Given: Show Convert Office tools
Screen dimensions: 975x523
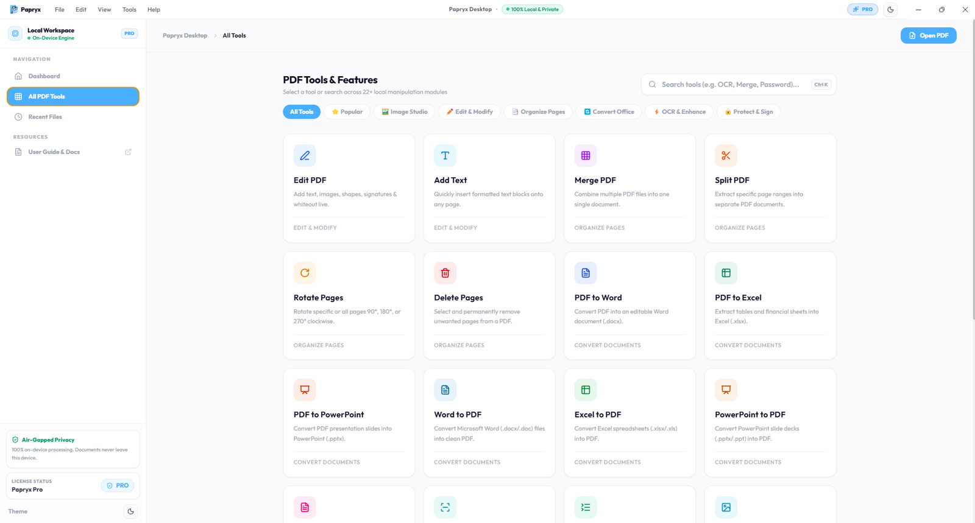Looking at the screenshot, I should point(609,112).
